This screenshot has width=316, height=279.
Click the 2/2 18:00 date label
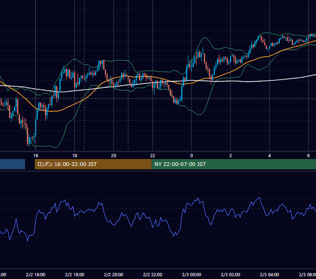click(x=74, y=274)
